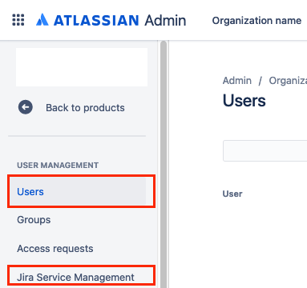Viewport: 307px width, 288px height.
Task: Click the User column header
Action: tap(232, 194)
